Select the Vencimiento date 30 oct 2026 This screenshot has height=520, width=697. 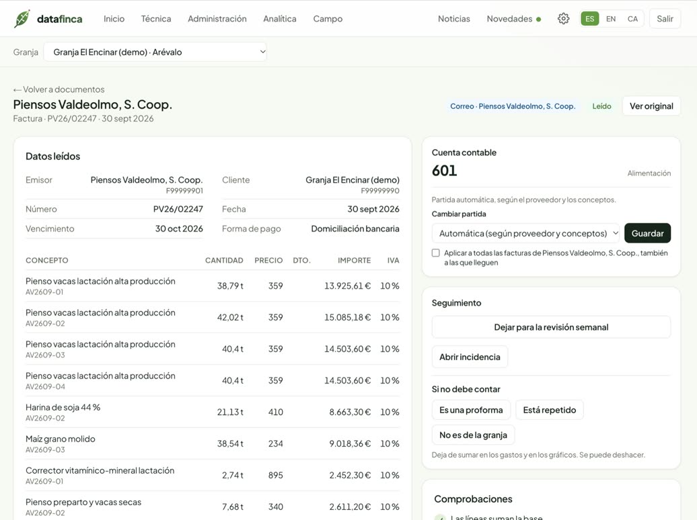point(179,228)
